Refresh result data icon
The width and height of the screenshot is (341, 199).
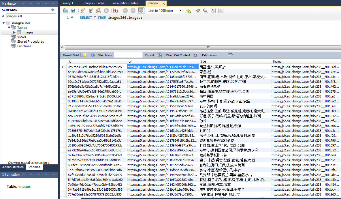coord(93,55)
